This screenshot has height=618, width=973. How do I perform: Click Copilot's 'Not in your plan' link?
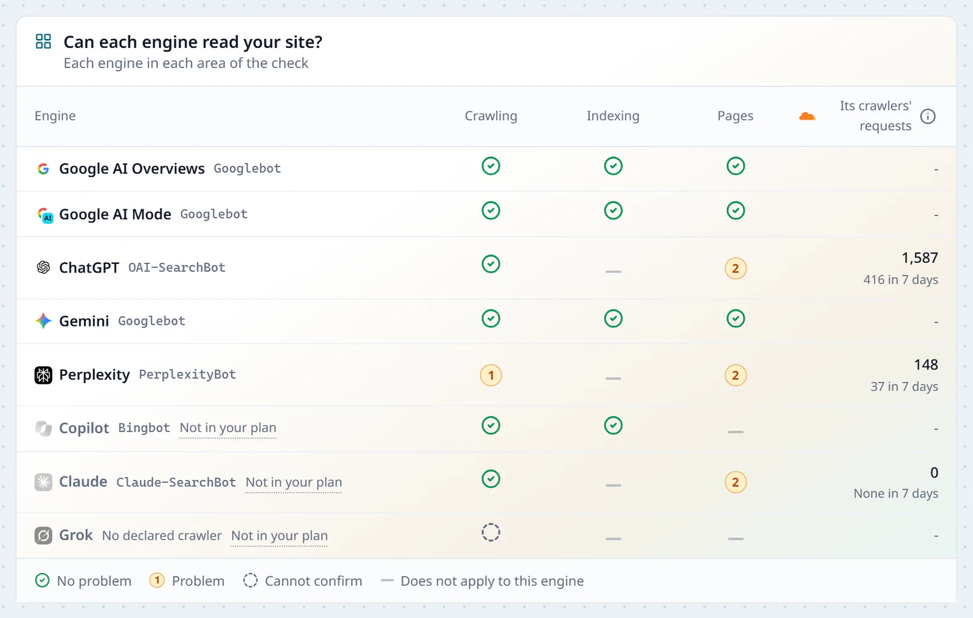[228, 428]
